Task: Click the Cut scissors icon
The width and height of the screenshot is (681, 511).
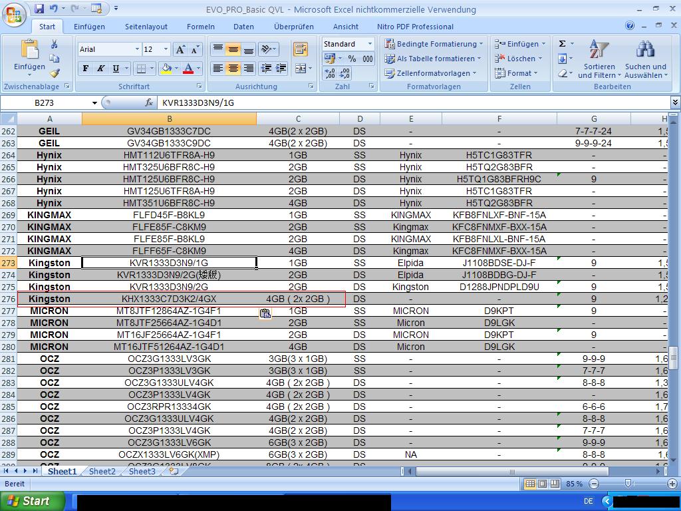Action: click(55, 44)
